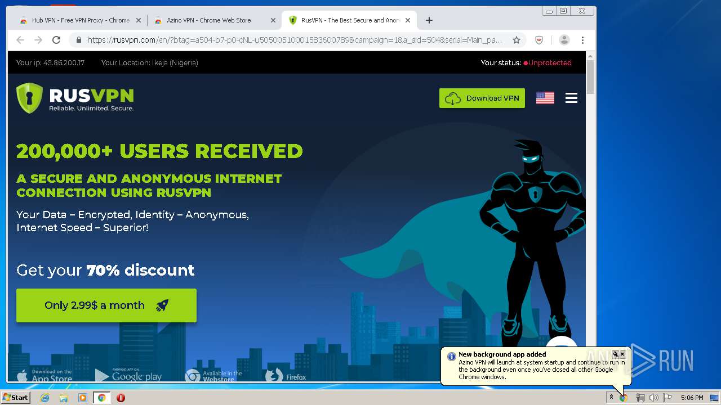Open the network tray icon
This screenshot has height=405, width=721.
click(x=640, y=398)
